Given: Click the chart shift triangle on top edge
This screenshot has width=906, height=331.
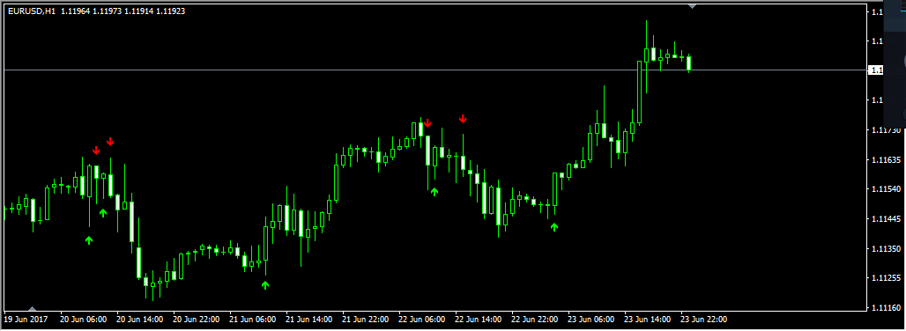Looking at the screenshot, I should (692, 6).
